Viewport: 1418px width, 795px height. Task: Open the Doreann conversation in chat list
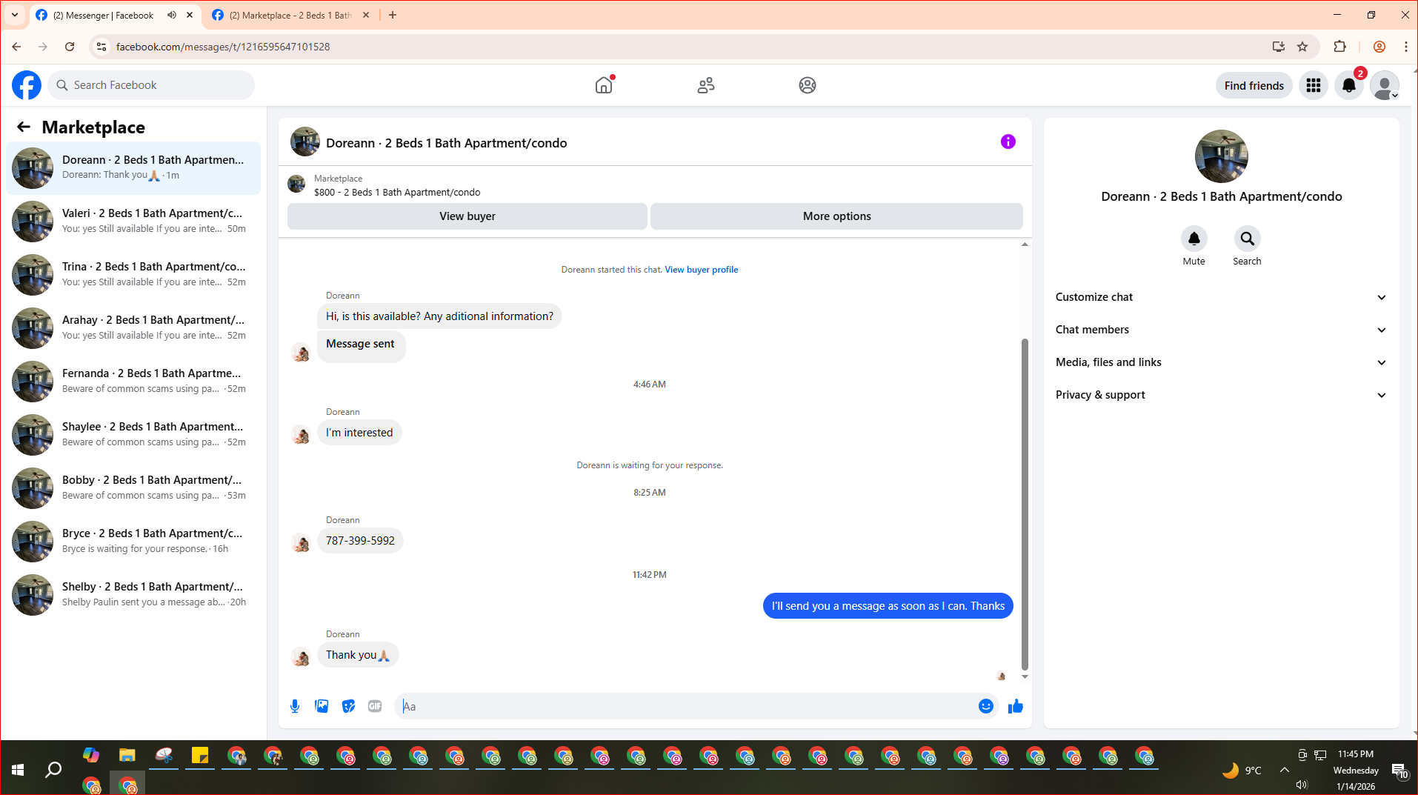click(x=133, y=168)
